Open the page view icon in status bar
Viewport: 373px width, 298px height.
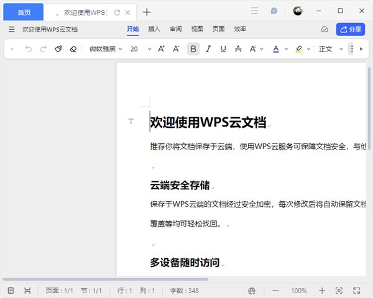tap(11, 291)
